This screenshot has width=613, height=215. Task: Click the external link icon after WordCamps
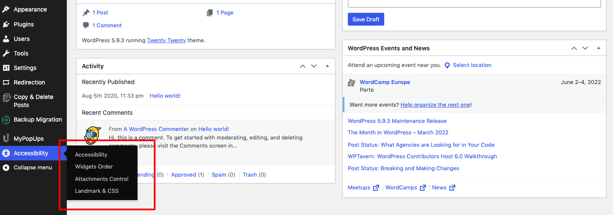coord(423,188)
